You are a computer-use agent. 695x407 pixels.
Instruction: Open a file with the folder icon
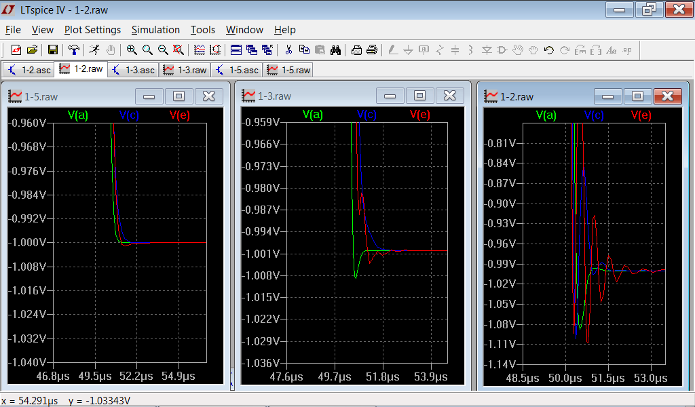[x=32, y=50]
